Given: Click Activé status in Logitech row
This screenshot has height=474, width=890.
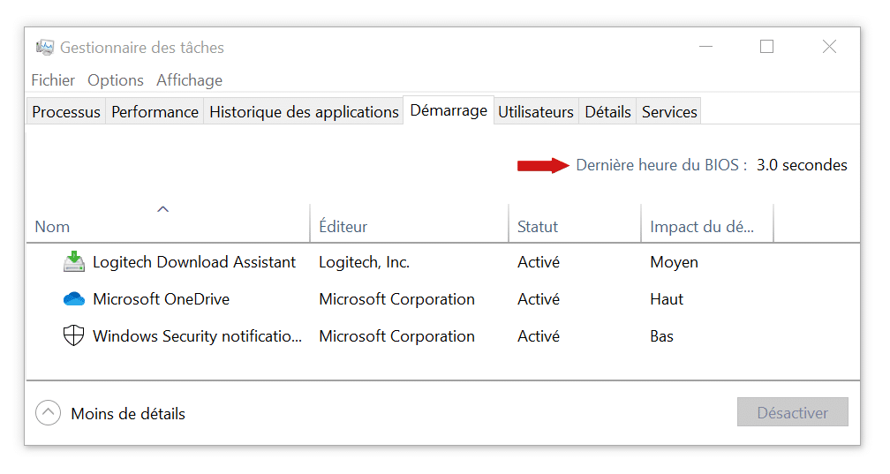Looking at the screenshot, I should (x=539, y=261).
